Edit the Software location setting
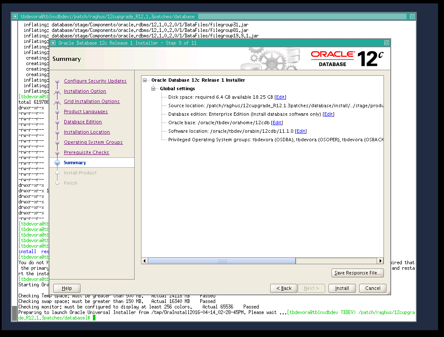The image size is (444, 337). [300, 131]
